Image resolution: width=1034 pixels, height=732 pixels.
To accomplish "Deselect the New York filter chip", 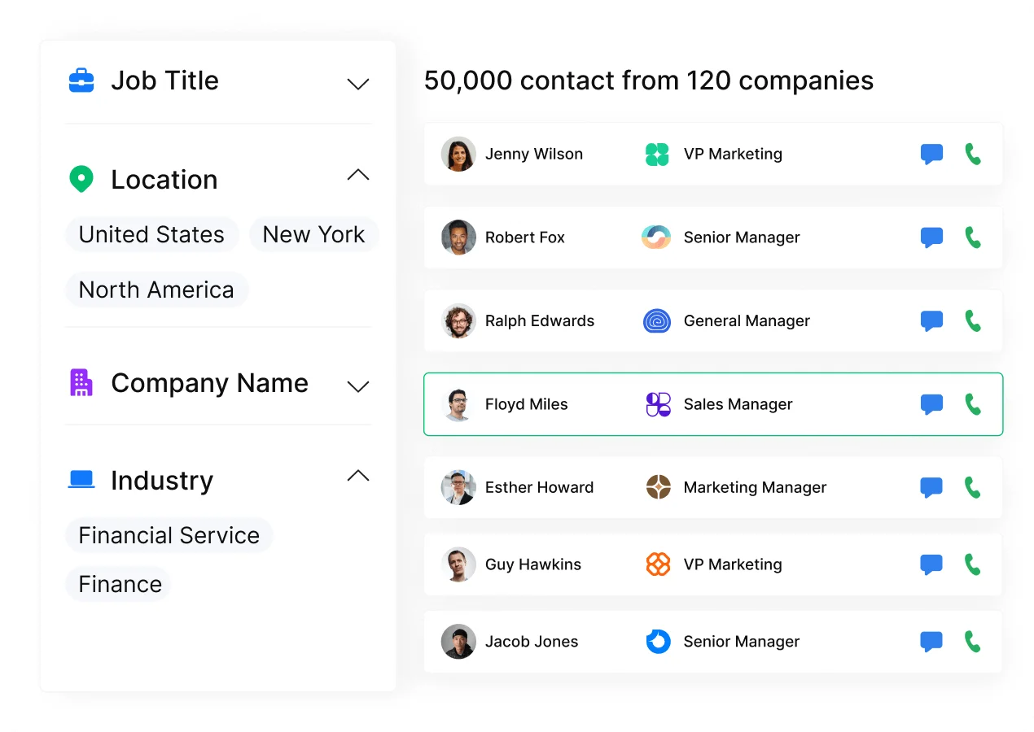I will [313, 234].
